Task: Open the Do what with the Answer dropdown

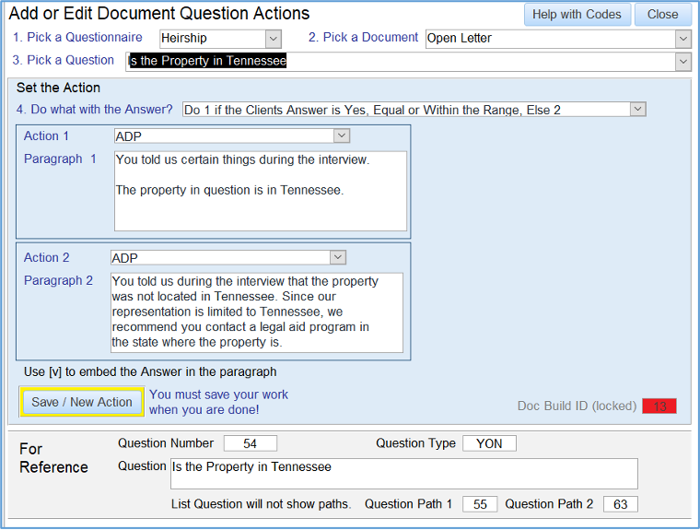Action: 637,110
